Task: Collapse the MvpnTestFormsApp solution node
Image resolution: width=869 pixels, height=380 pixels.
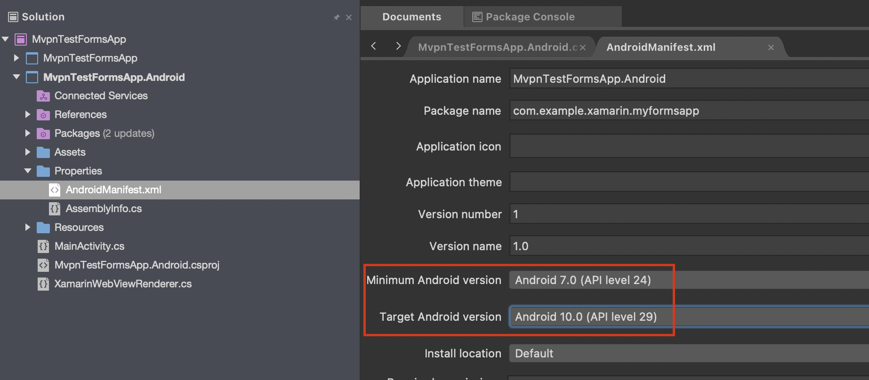Action: [6, 39]
